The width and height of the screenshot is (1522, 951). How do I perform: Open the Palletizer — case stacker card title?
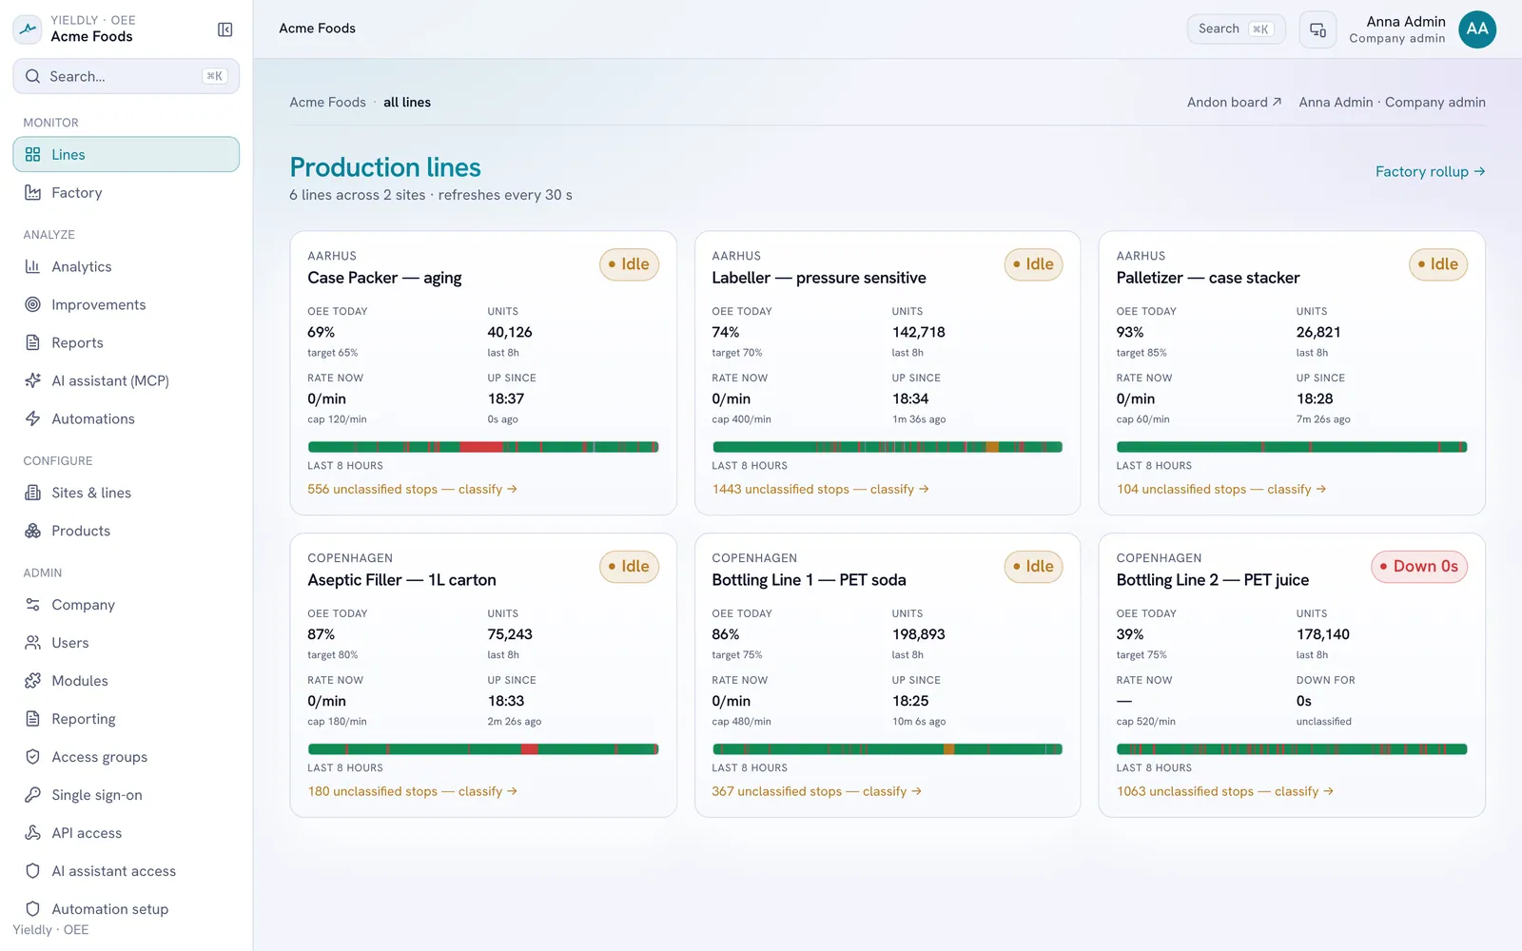point(1208,278)
